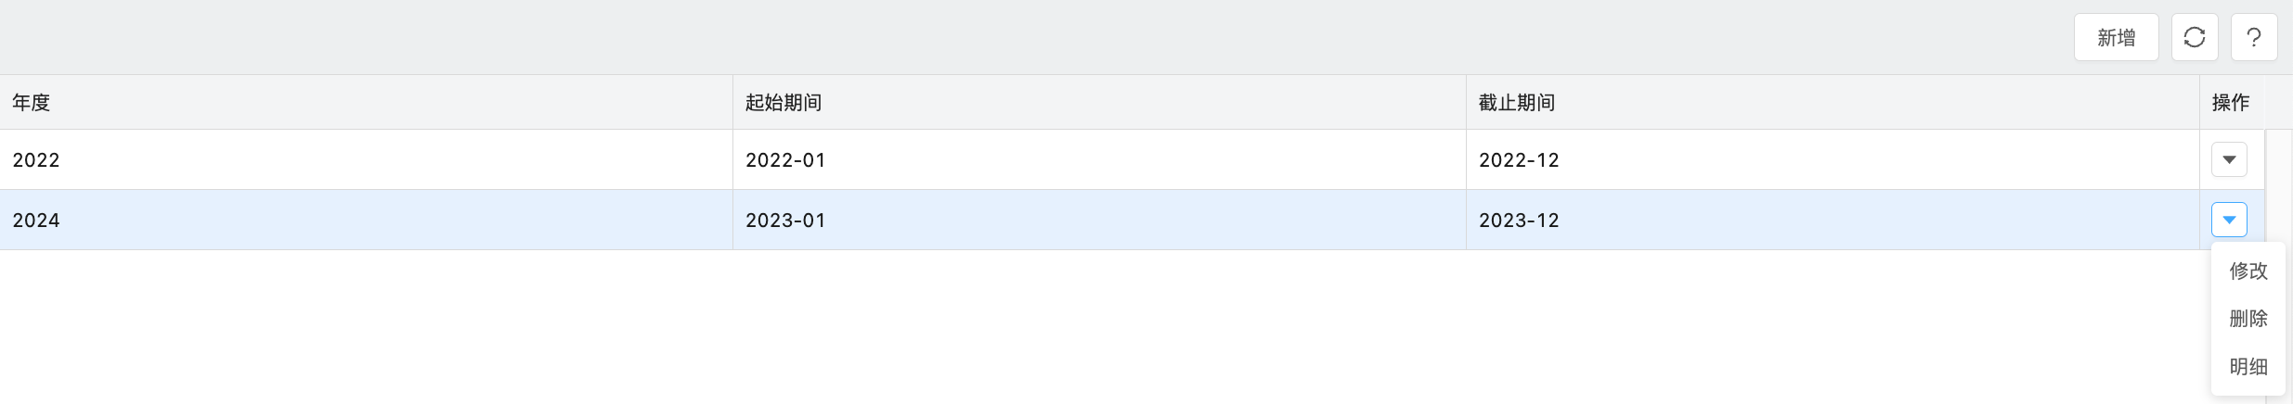Screen dimensions: 2293x404
Task: Choose 明细 from the dropdown menu
Action: (2248, 367)
